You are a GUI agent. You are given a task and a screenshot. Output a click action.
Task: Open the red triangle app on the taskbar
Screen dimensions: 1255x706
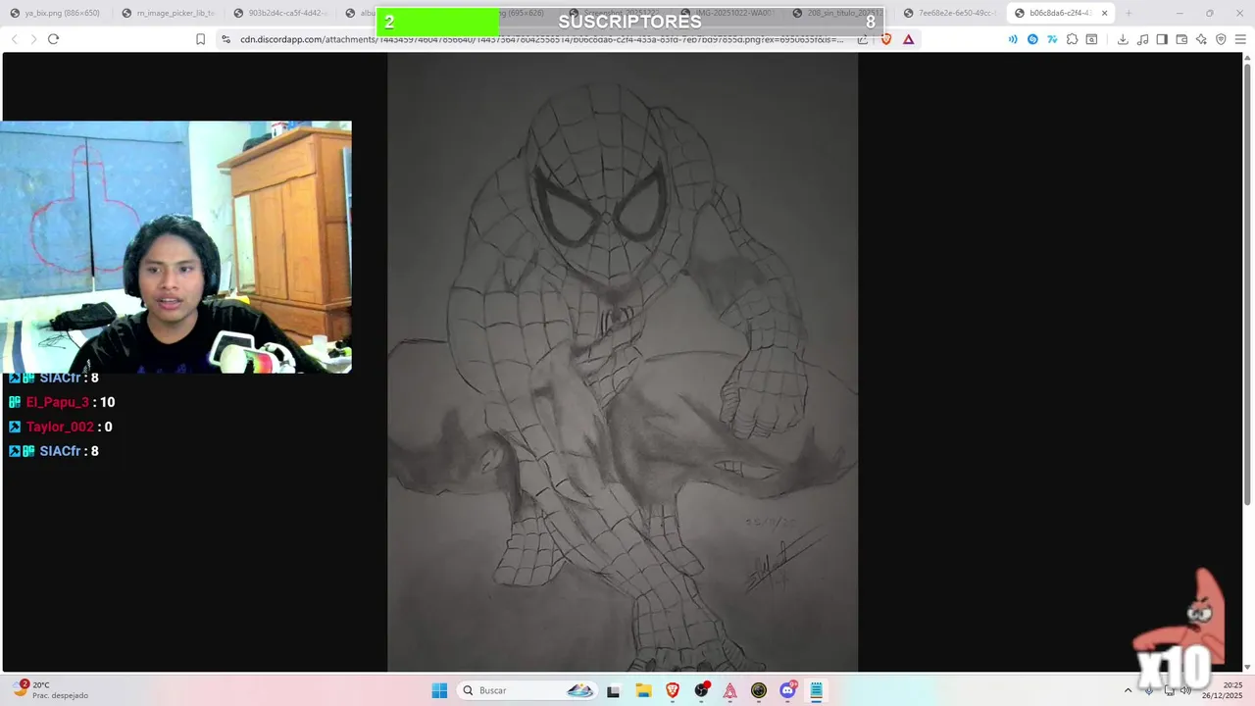(730, 690)
